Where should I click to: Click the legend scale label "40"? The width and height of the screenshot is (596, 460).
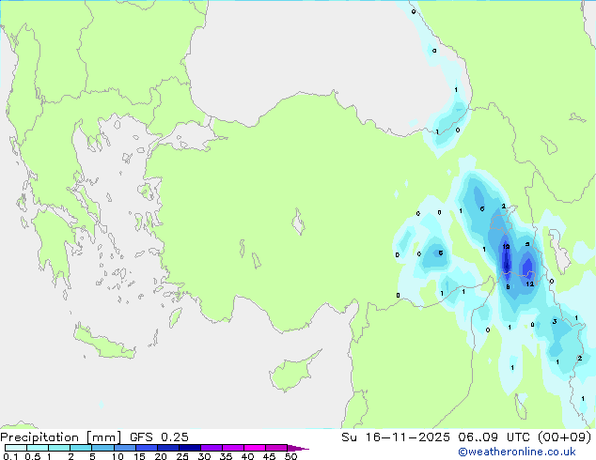pyautogui.click(x=247, y=456)
